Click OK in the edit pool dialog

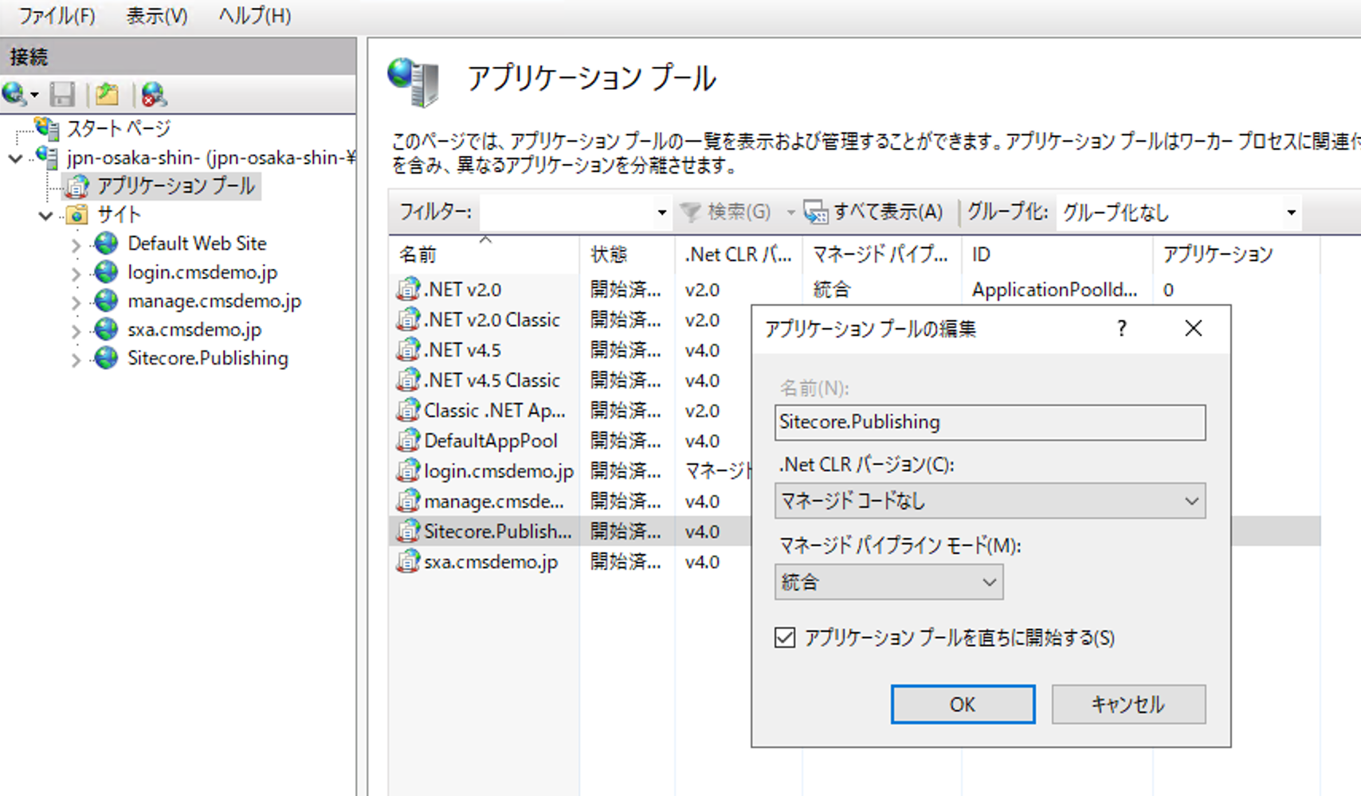[x=963, y=704]
